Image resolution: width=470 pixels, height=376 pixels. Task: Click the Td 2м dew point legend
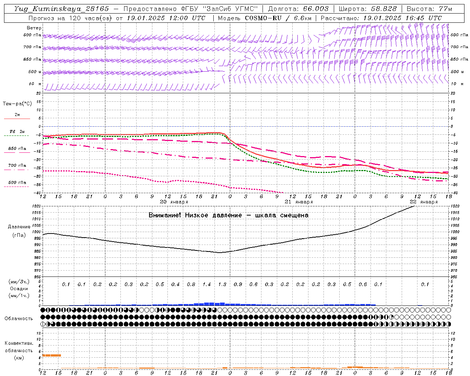click(17, 133)
